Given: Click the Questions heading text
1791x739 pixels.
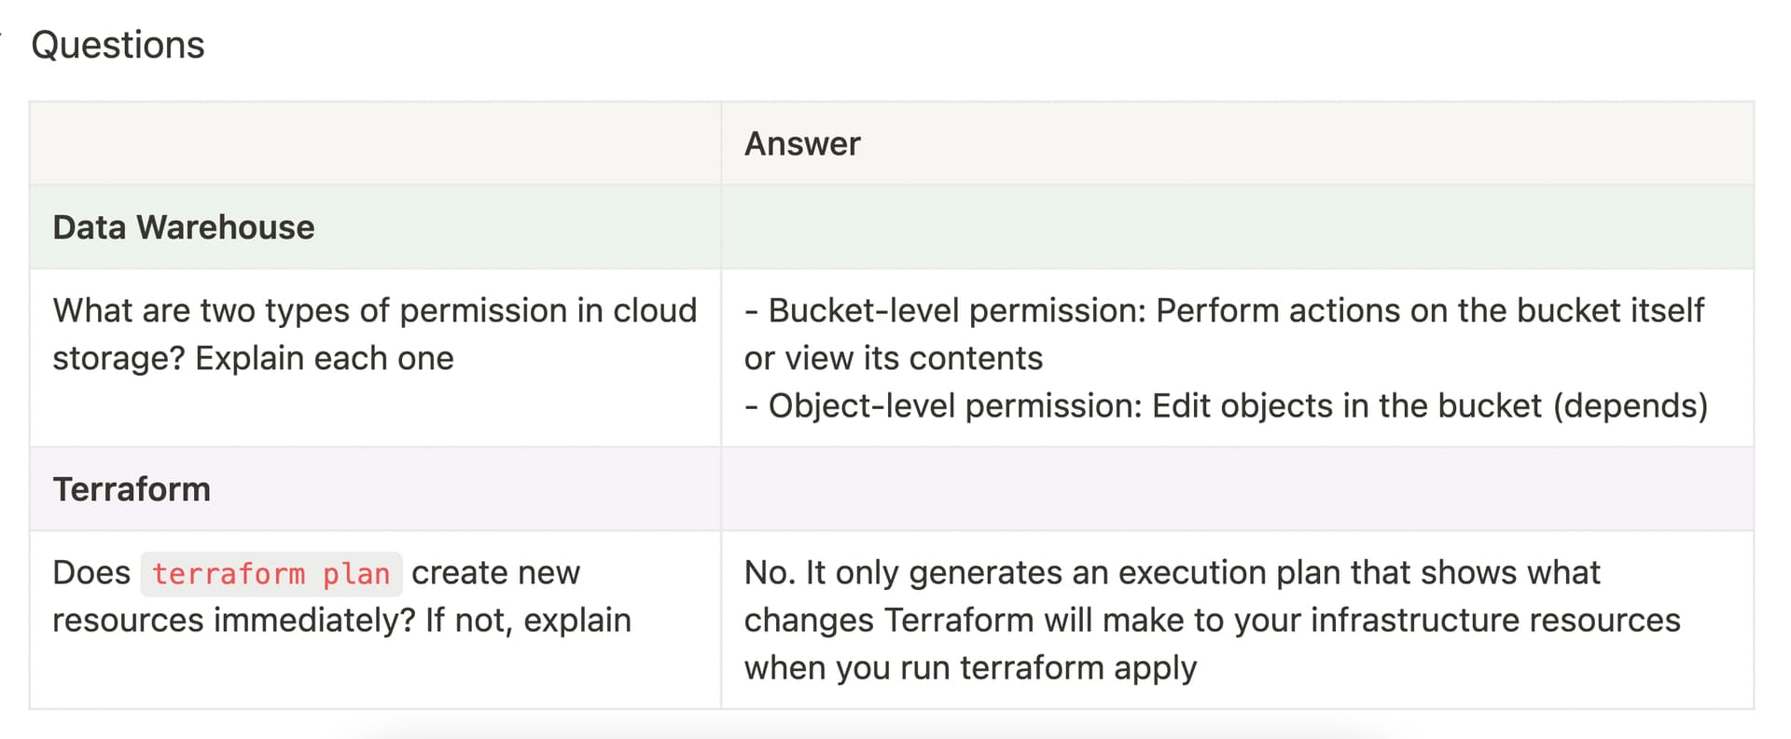Looking at the screenshot, I should pyautogui.click(x=118, y=45).
